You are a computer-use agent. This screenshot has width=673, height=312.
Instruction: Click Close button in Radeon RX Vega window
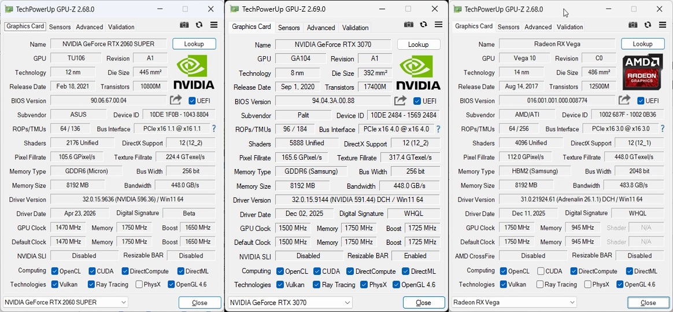pyautogui.click(x=648, y=303)
